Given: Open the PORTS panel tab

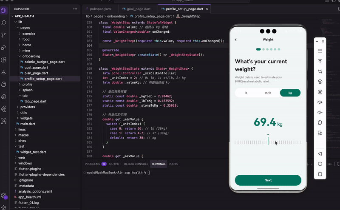Looking at the screenshot, I should click(x=173, y=164).
